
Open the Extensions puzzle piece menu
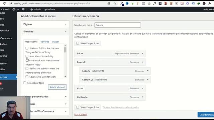point(210,4)
